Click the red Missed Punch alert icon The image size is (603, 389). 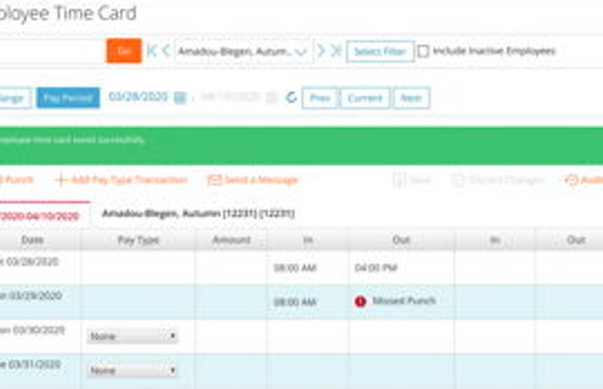point(360,302)
